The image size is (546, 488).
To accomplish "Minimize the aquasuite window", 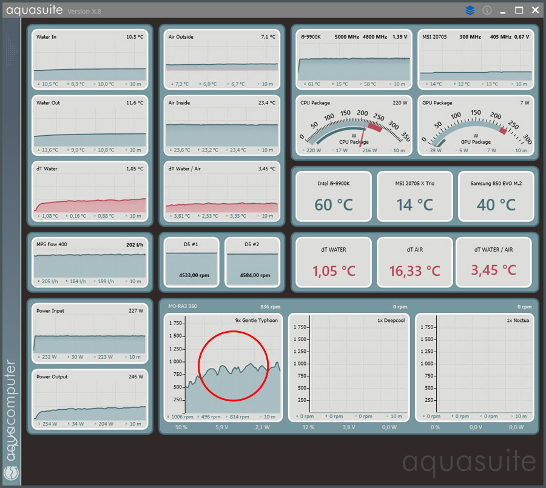I will [x=502, y=13].
